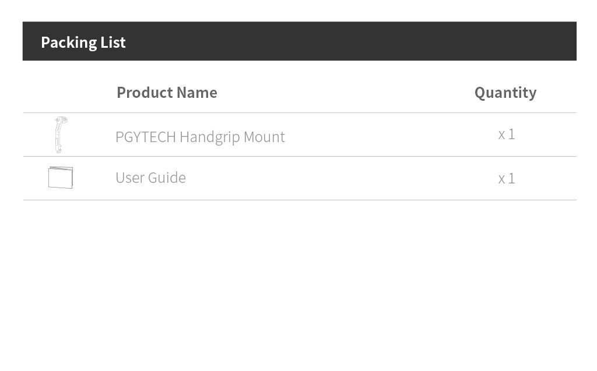Image resolution: width=597 pixels, height=371 pixels.
Task: Click the Packing List heading
Action: click(x=83, y=42)
